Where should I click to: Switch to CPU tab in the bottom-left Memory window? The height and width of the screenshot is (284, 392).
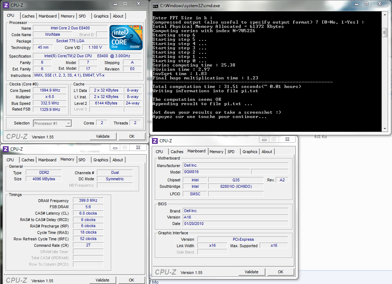point(10,160)
